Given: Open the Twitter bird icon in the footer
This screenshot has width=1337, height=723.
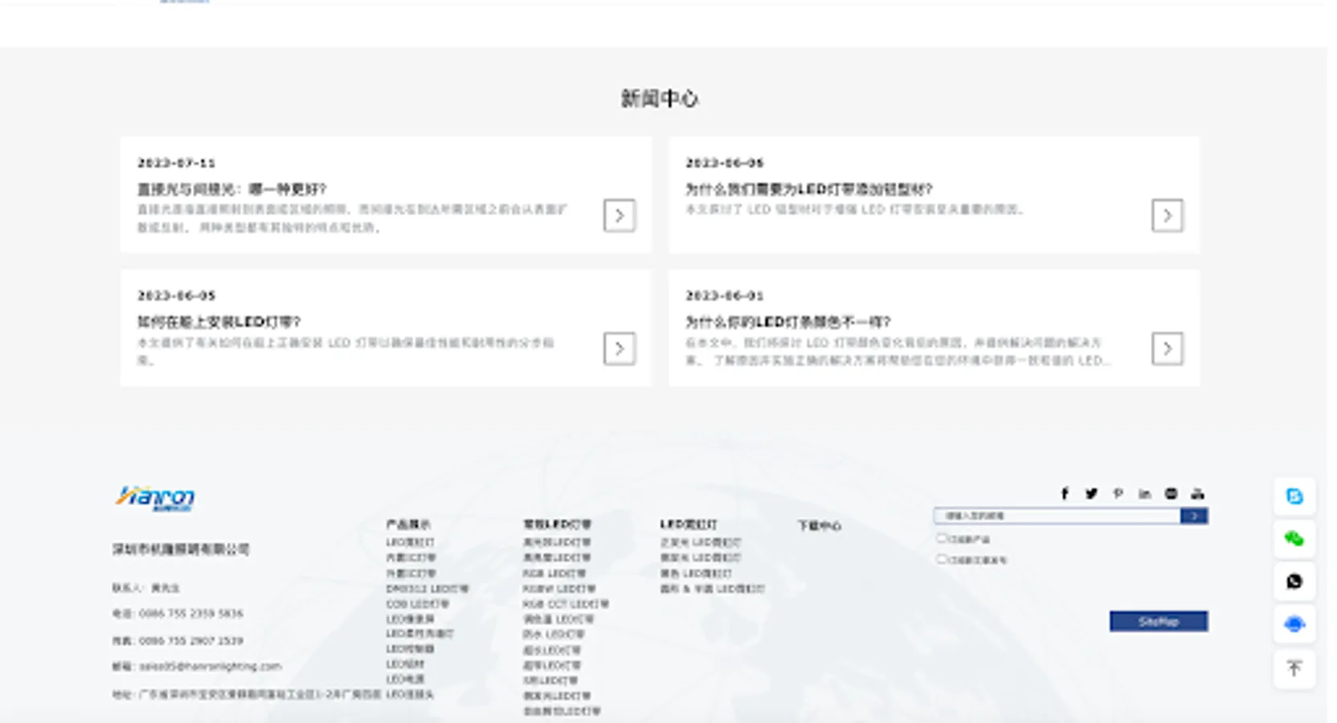Looking at the screenshot, I should tap(1091, 493).
